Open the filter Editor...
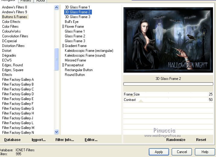216x157 pixels. 91,140
